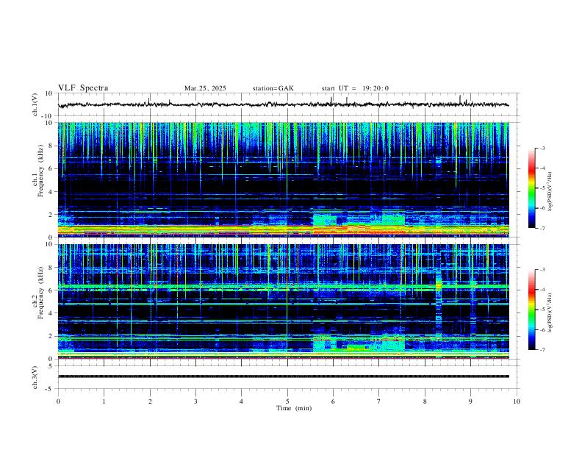Click the ch.3 black signal band
582x450 pixels.
(x=284, y=376)
